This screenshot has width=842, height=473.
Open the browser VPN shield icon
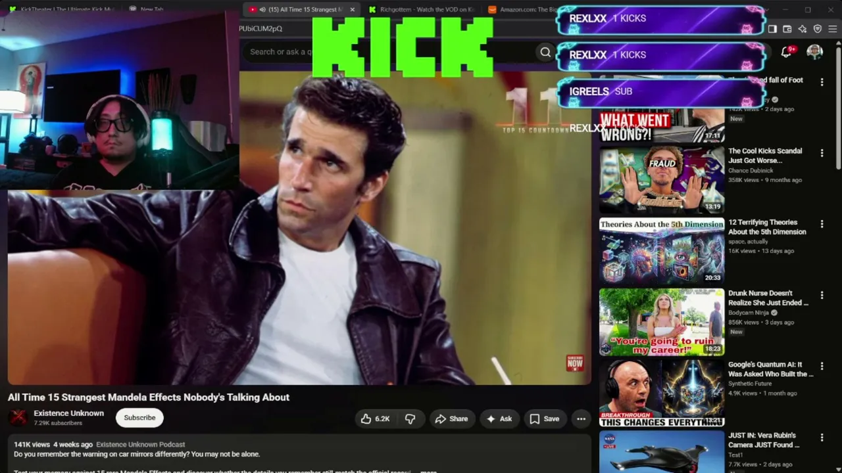[x=818, y=29]
